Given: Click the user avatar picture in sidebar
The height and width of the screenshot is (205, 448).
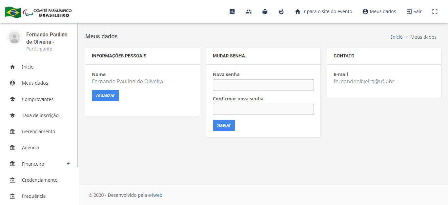Looking at the screenshot, I should point(14,37).
